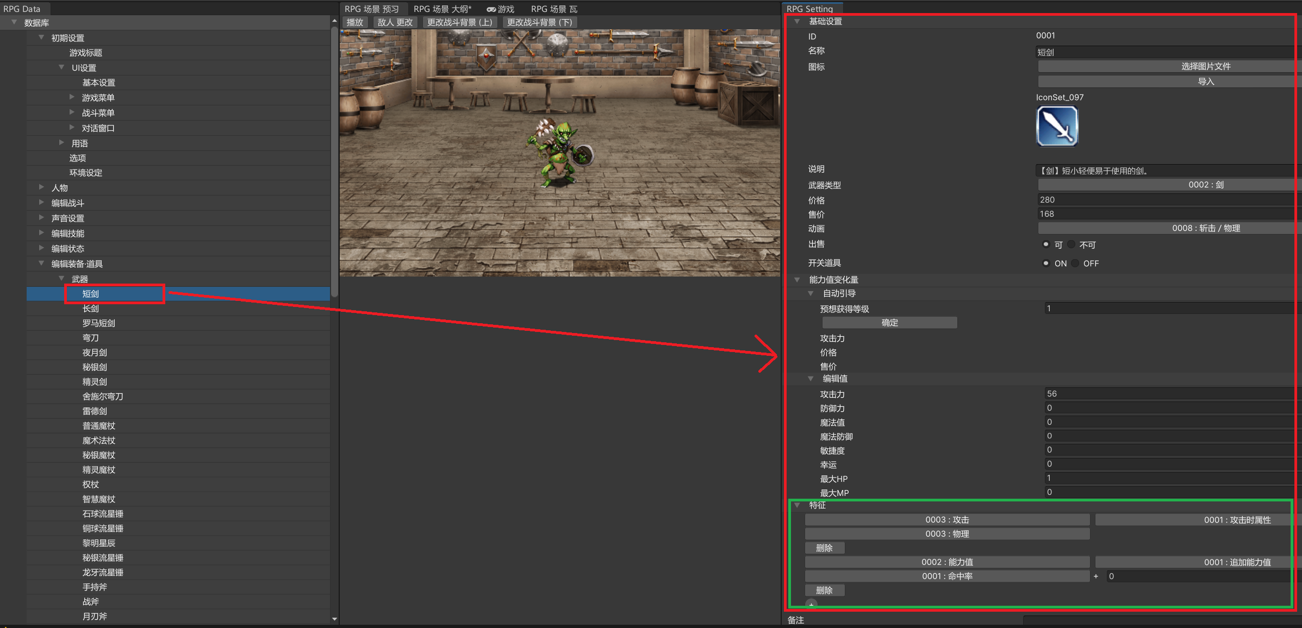The height and width of the screenshot is (628, 1302).
Task: Click the scroll-down arrow of the data tree
Action: 334,619
